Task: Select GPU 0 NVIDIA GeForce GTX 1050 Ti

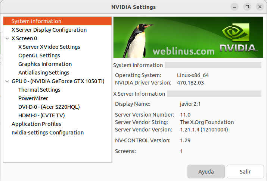Action: [58, 81]
